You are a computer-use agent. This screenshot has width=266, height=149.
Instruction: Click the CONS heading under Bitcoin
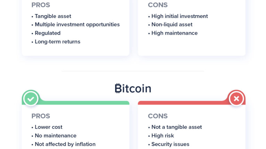[x=158, y=116]
